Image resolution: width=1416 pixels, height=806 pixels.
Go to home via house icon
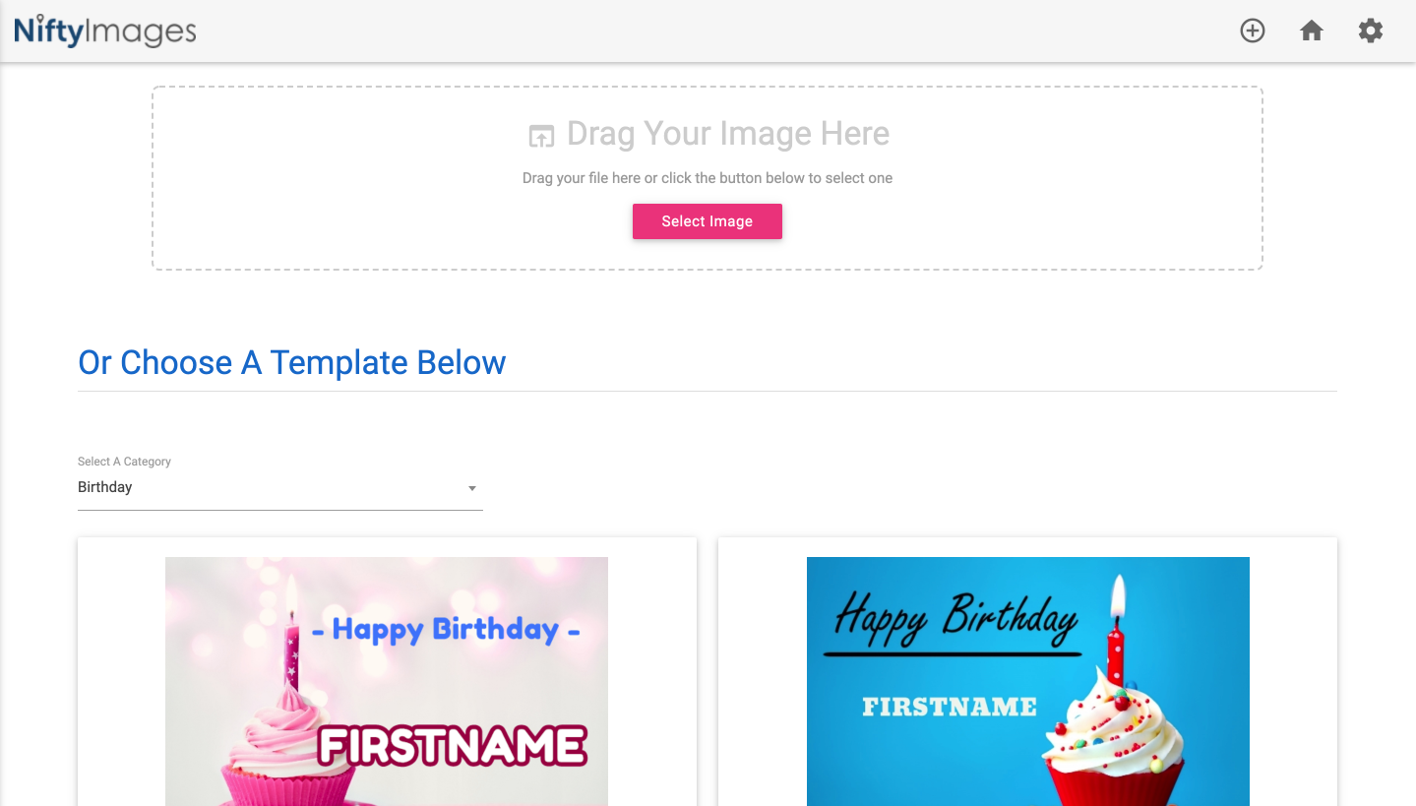[x=1311, y=31]
